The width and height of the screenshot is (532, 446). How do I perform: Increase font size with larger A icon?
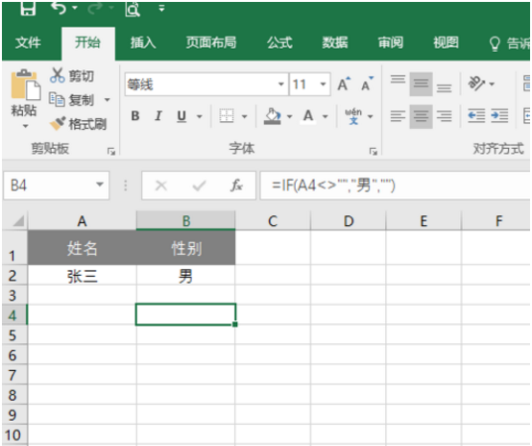[x=344, y=84]
